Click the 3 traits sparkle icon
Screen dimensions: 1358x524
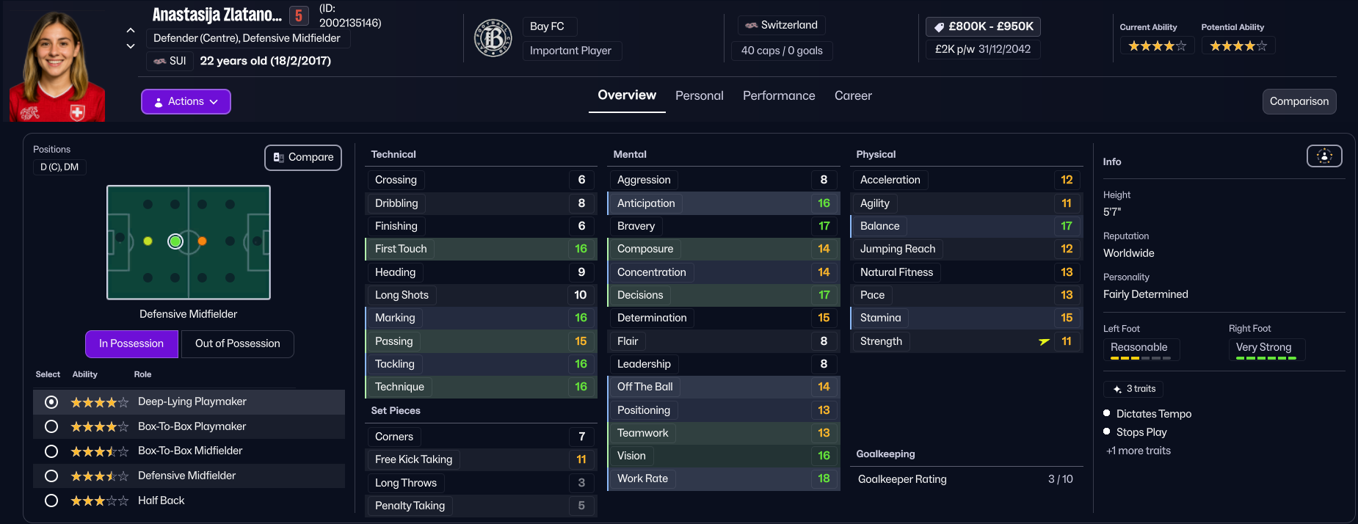tap(1117, 389)
